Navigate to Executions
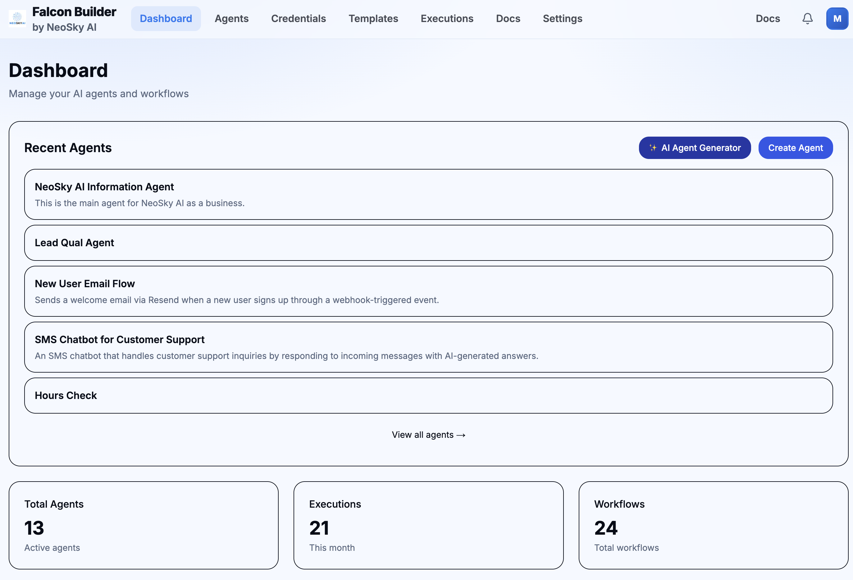Viewport: 853px width, 580px height. point(447,18)
